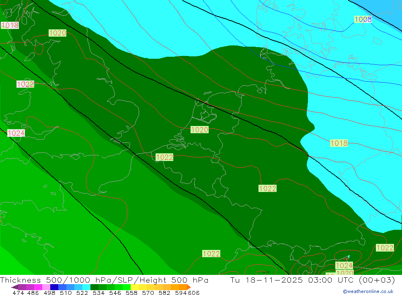Click the 1024 label over the Alps
This screenshot has width=402, height=295.
[345, 265]
